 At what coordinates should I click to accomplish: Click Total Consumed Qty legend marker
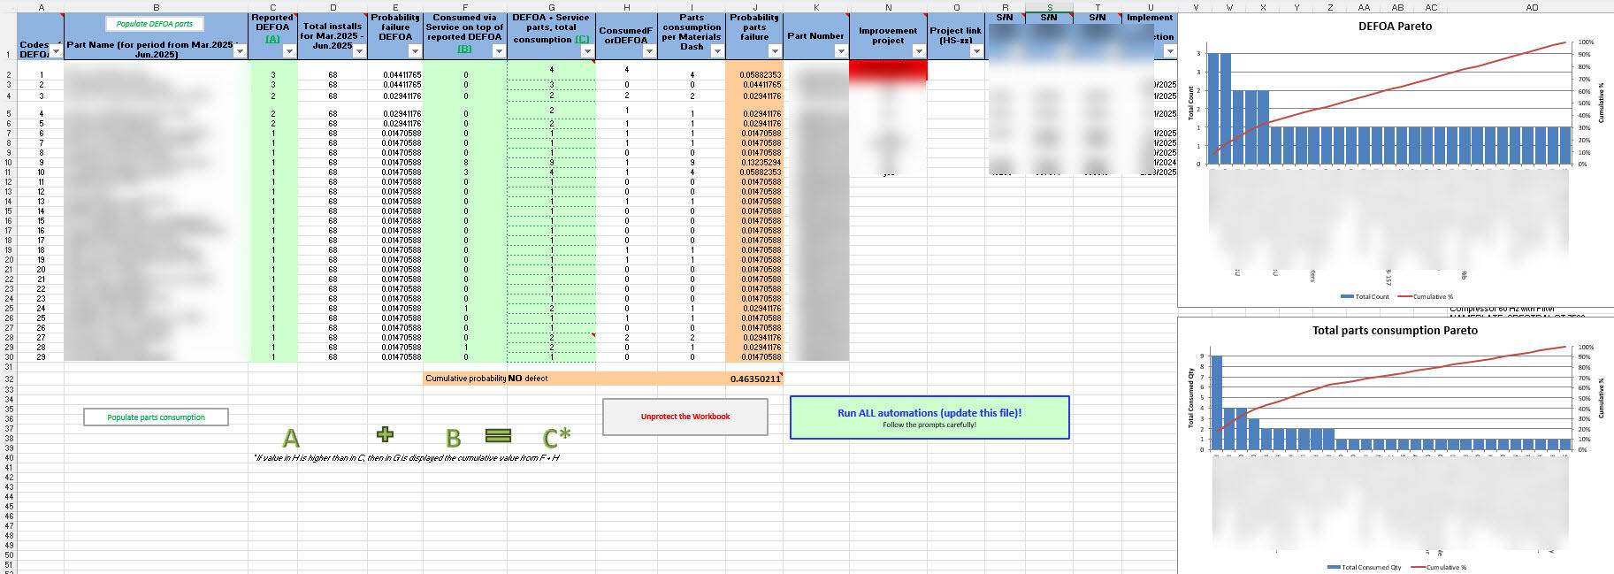[x=1334, y=568]
